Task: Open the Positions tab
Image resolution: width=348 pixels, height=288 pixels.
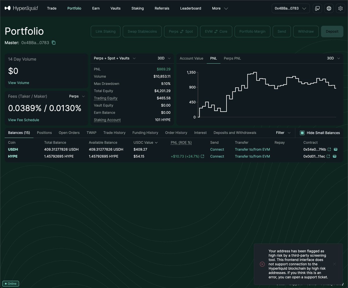Action: [44, 133]
